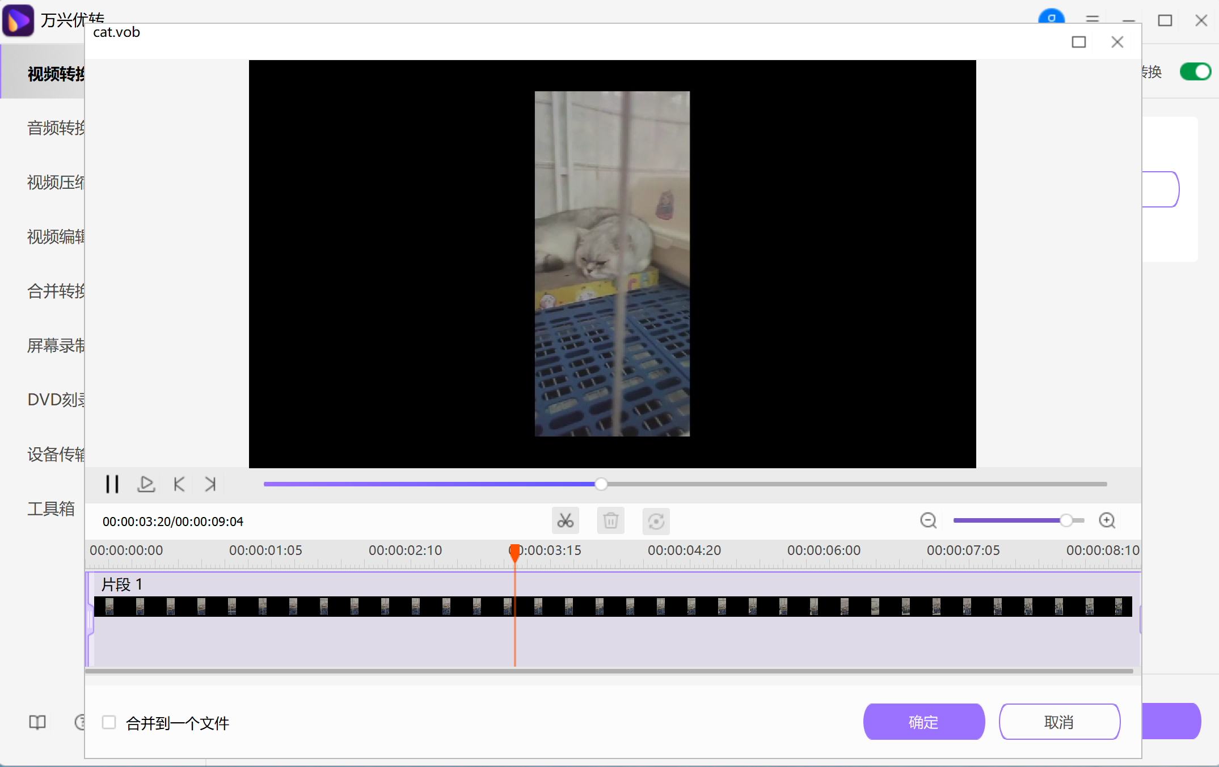Zoom out of the timeline with the magnifier
Image resolution: width=1219 pixels, height=767 pixels.
(x=928, y=520)
